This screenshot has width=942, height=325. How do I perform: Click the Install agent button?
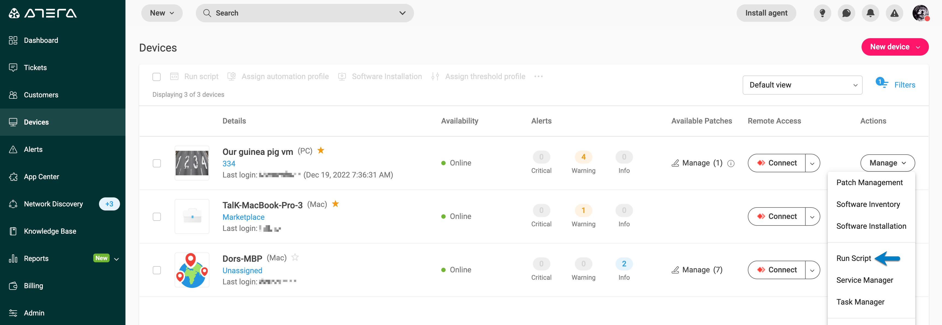[766, 13]
